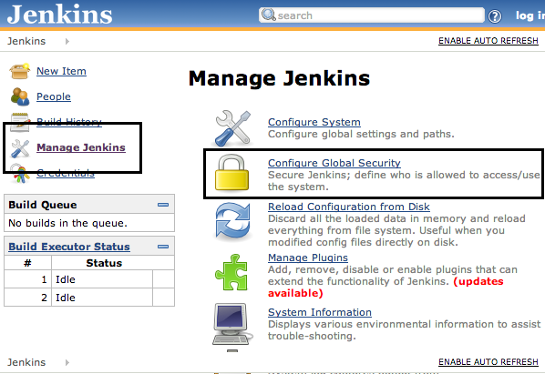Click the System Information computer icon
The image size is (545, 374).
pyautogui.click(x=232, y=324)
